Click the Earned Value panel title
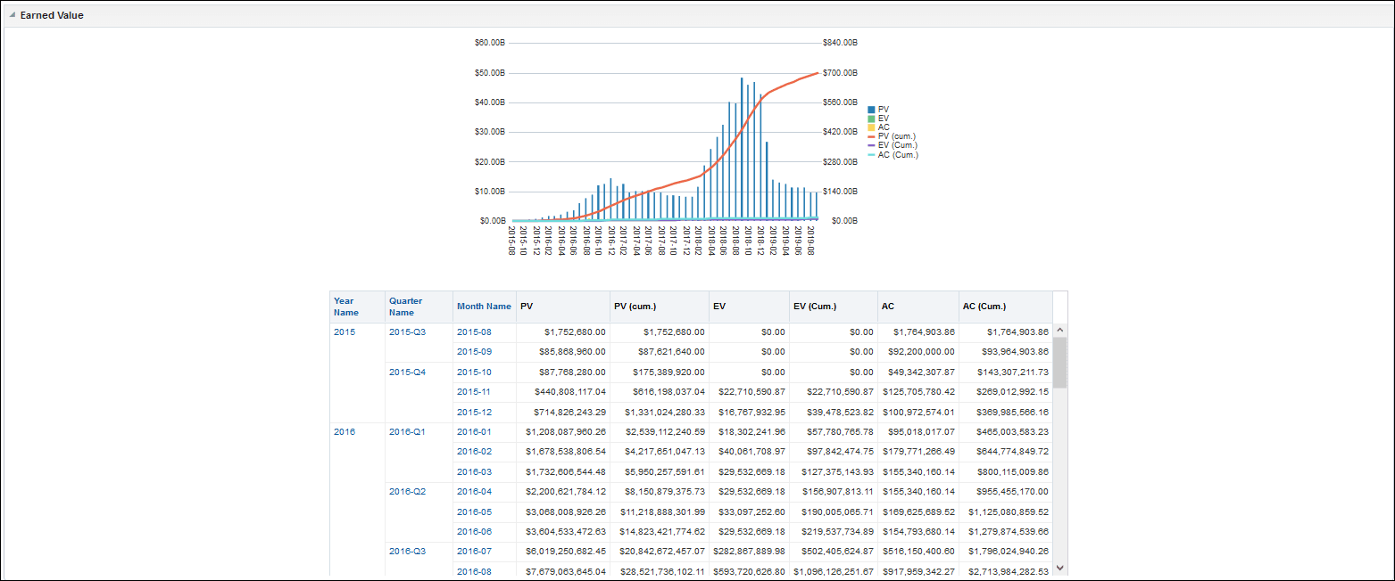Screen dimensions: 1395x581 point(53,14)
